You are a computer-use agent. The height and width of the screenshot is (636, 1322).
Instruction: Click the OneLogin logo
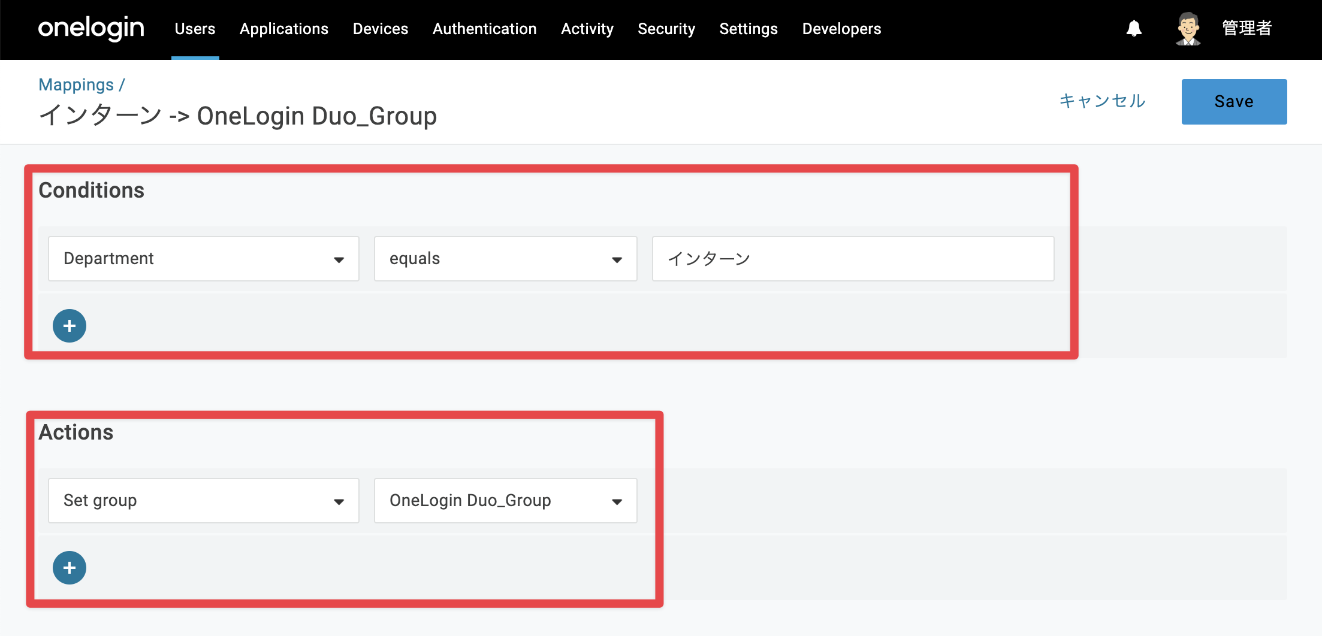click(x=91, y=28)
